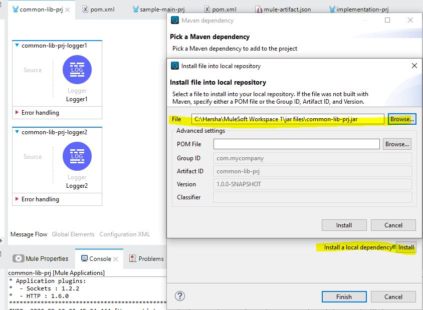The width and height of the screenshot is (423, 310).
Task: Click Browse next to the File field
Action: [402, 119]
